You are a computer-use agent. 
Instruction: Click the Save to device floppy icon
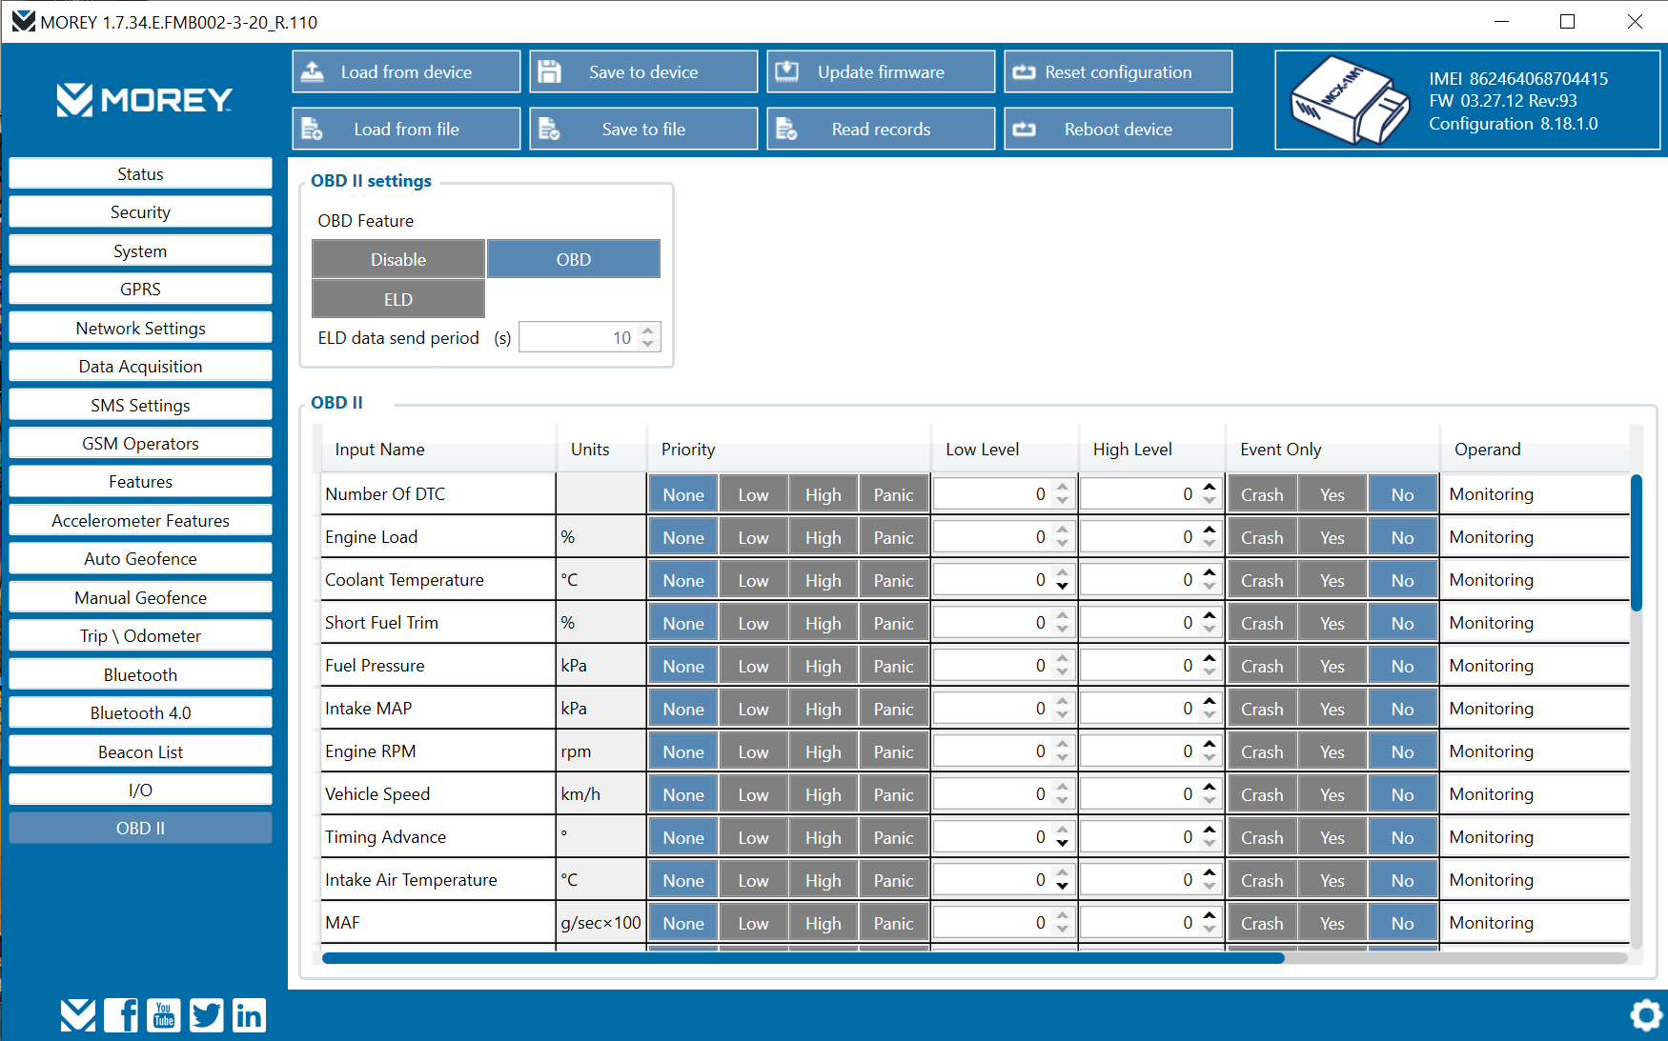click(550, 71)
